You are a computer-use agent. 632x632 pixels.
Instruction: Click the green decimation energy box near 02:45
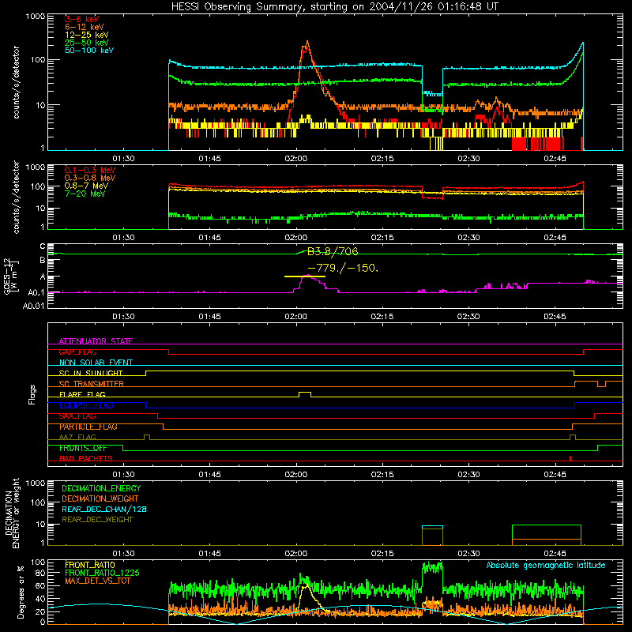(546, 532)
